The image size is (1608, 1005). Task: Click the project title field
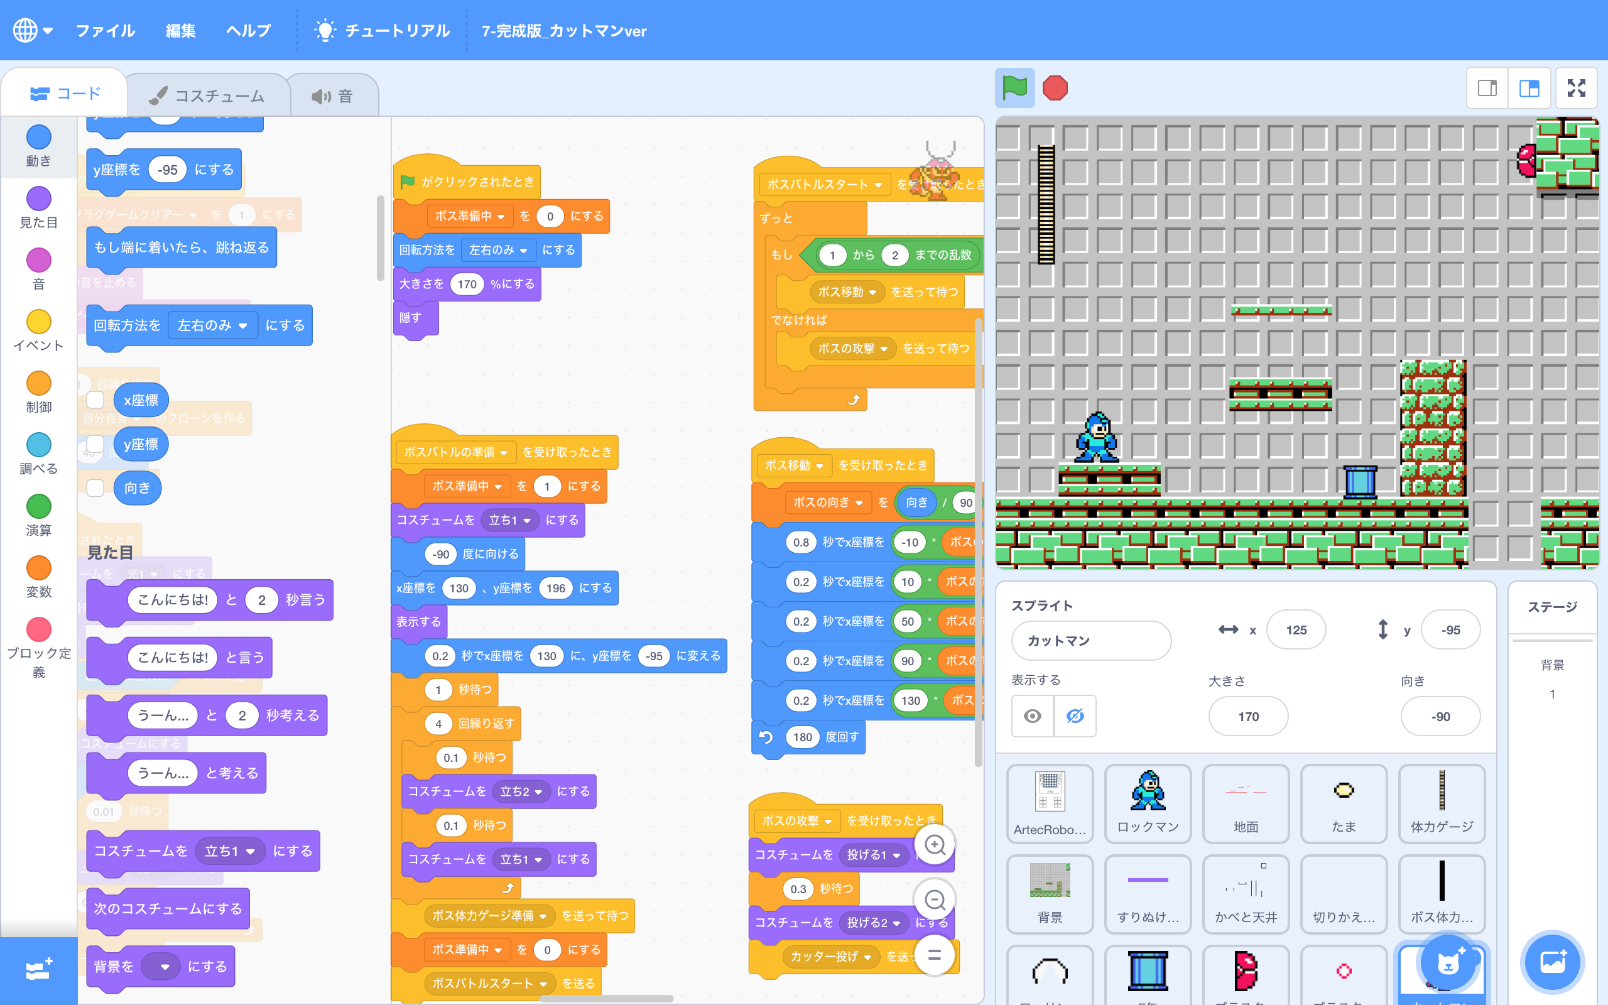coord(563,31)
